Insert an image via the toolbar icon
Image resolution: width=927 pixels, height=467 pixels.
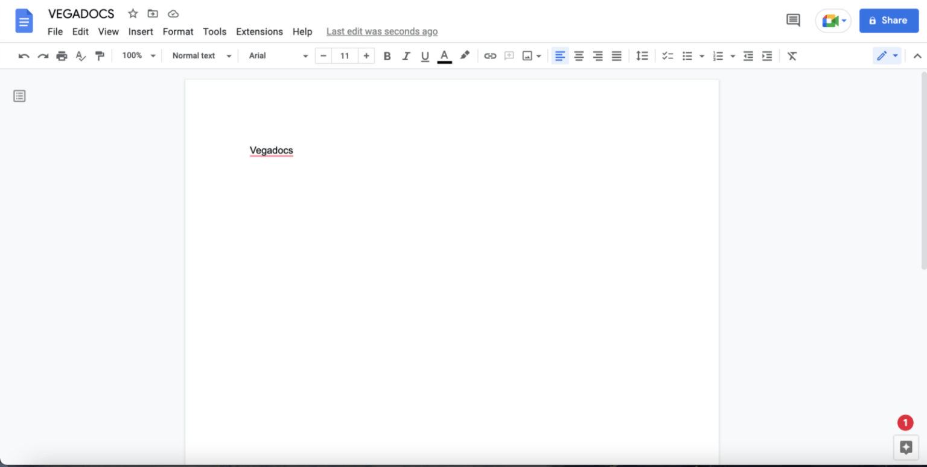[528, 55]
